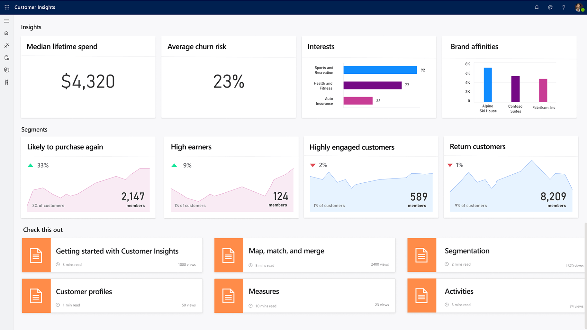Click the Measures article document icon

pos(229,296)
